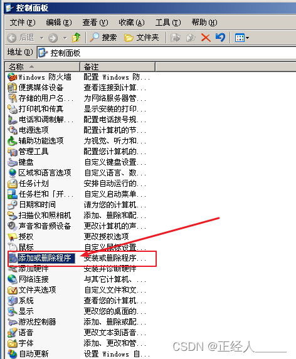Click the 查看您的计算机... description

(115, 301)
